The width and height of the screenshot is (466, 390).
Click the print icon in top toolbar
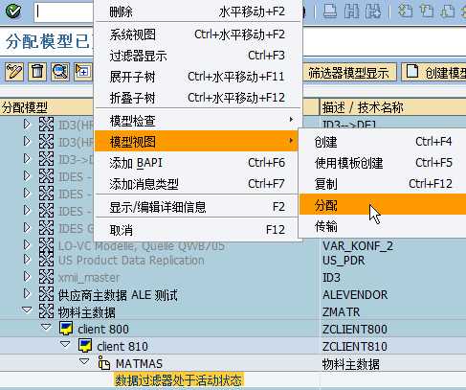point(330,11)
